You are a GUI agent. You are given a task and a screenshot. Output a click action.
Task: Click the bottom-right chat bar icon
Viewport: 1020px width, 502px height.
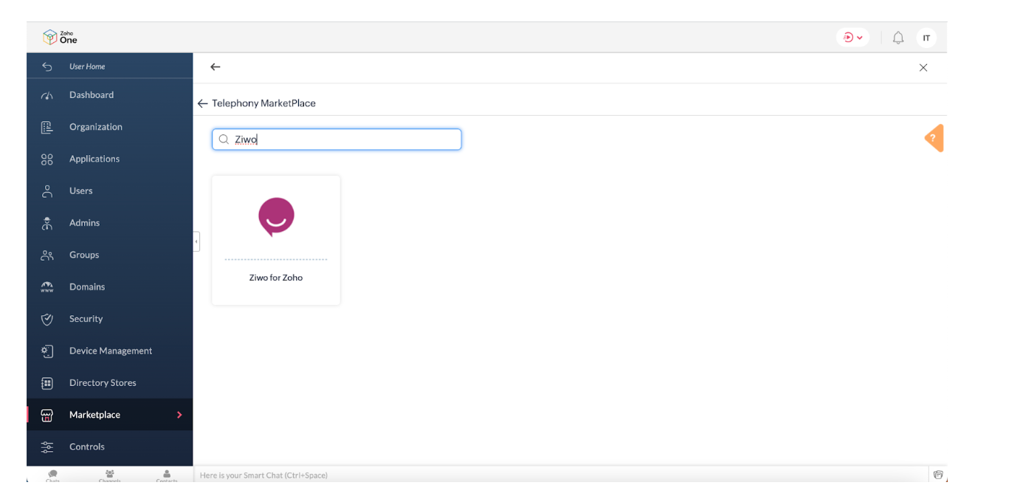point(938,475)
